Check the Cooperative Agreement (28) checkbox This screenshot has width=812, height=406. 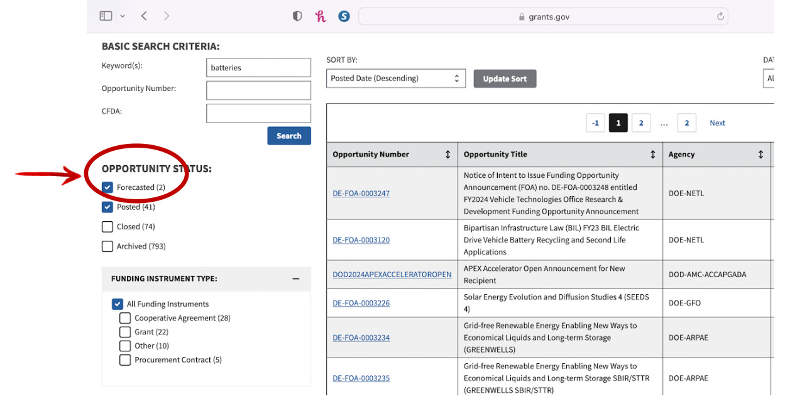click(125, 318)
